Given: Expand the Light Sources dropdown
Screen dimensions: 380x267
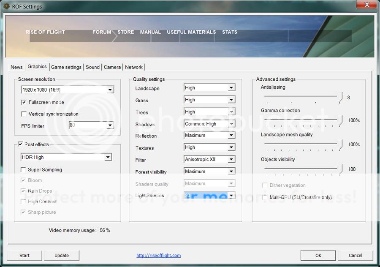Looking at the screenshot, I should click(231, 196).
